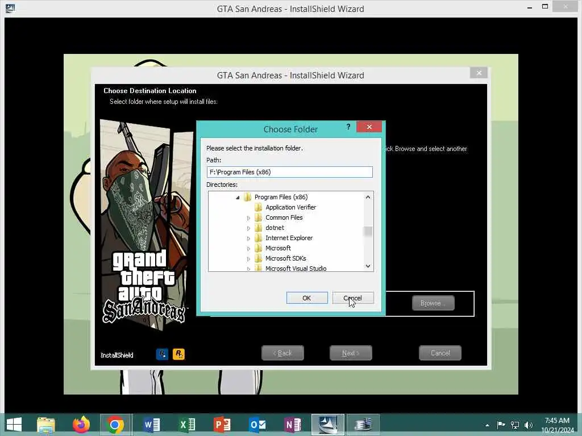This screenshot has width=582, height=436.
Task: Select the Microsoft directory
Action: coord(278,248)
